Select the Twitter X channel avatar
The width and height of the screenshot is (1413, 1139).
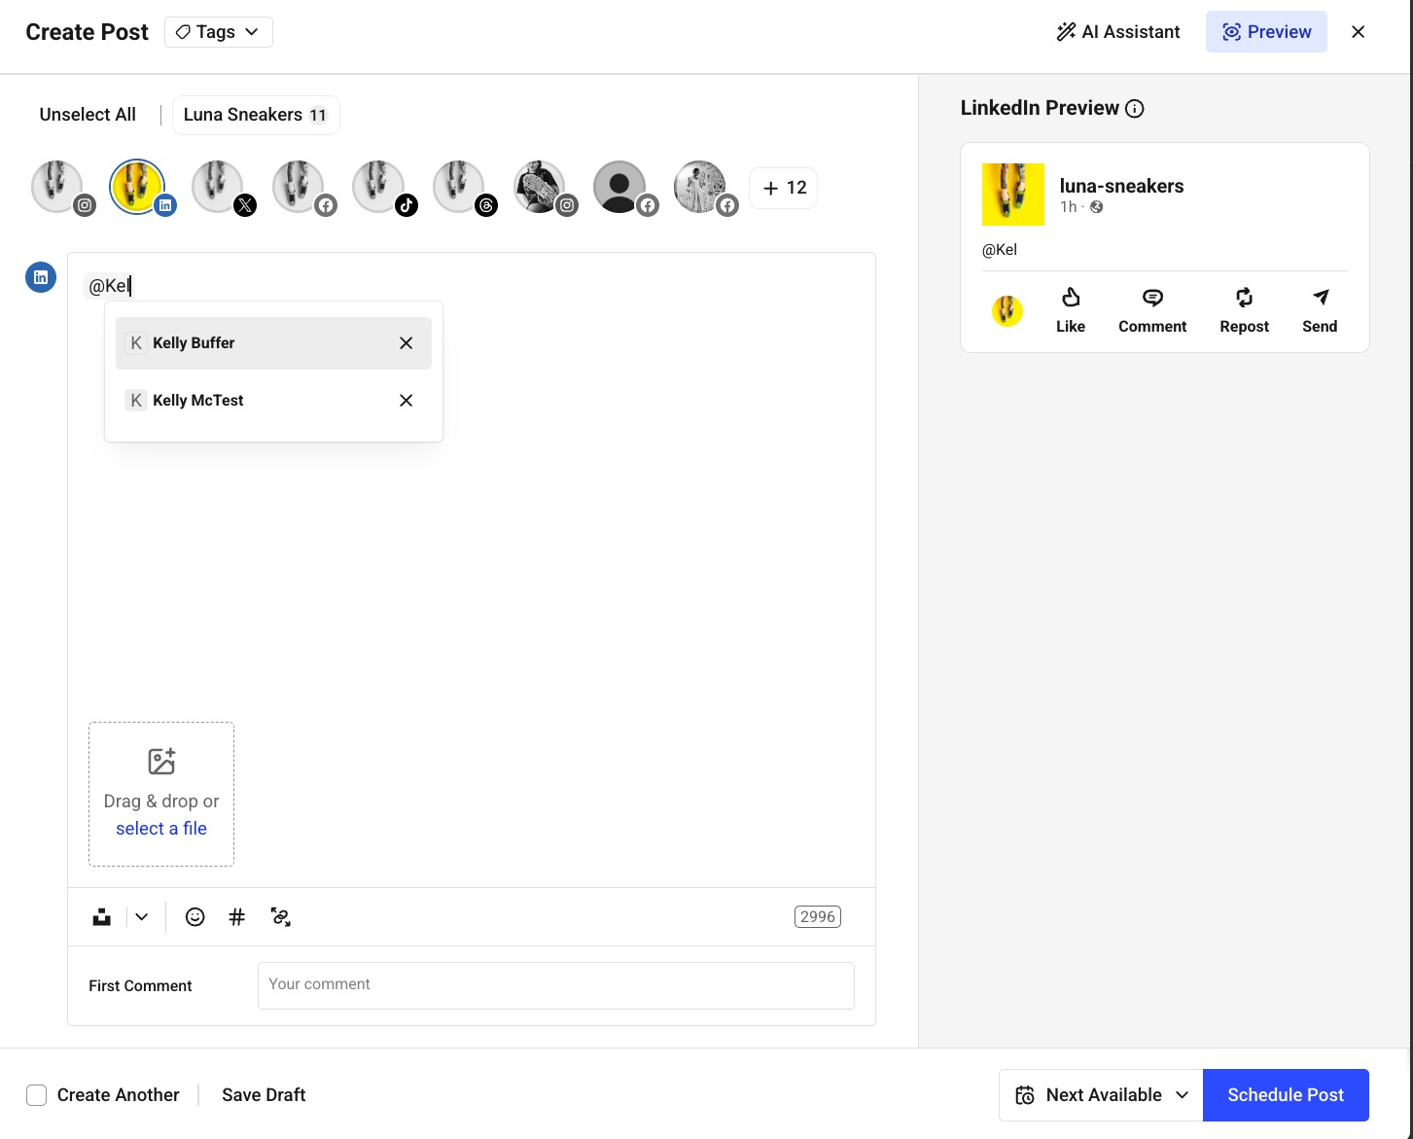218,186
